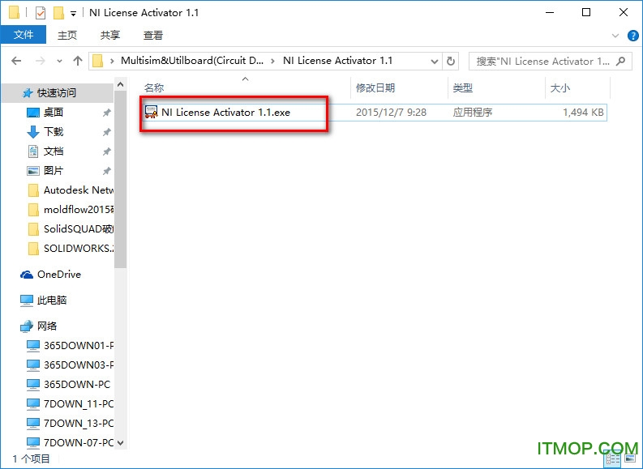Open the moldflow2015 folder
Screen dimensions: 643x469
(x=78, y=209)
